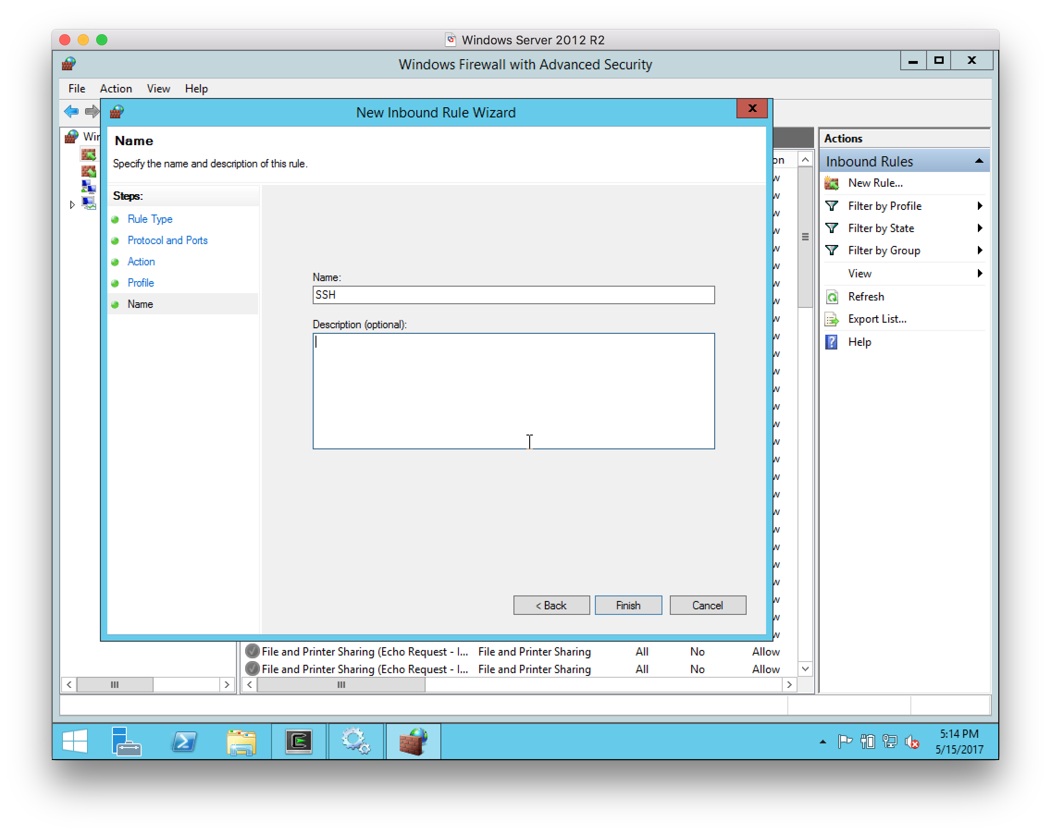Open the gears settings app in the taskbar
1051x834 pixels.
click(356, 742)
